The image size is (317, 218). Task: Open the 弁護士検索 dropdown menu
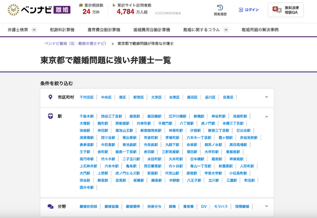coord(22,30)
